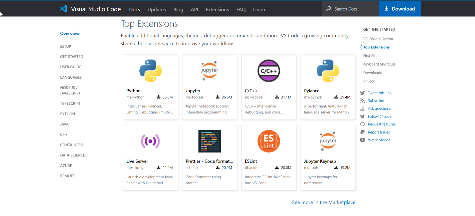Viewport: 475px width, 216px height.
Task: Click the comment icon beside Report issues
Action: (x=362, y=132)
